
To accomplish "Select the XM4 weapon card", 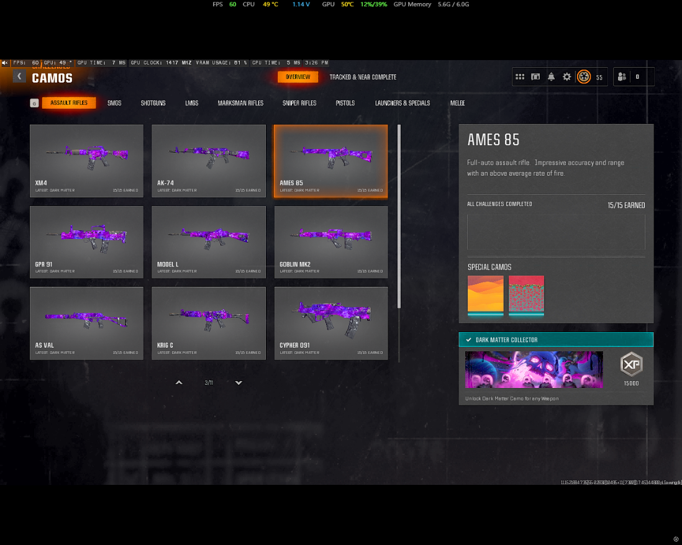I will 86,161.
